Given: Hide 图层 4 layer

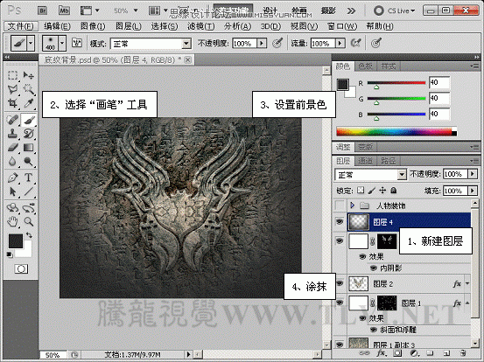Looking at the screenshot, I should [340, 221].
